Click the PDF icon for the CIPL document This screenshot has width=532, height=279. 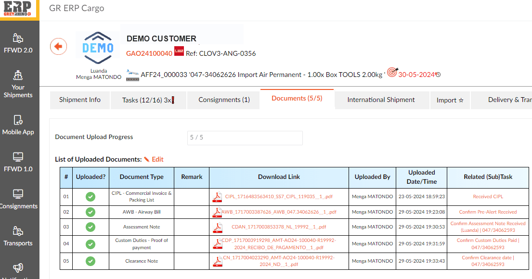point(218,197)
